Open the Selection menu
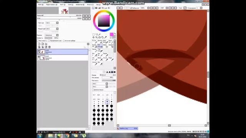 [80, 5]
